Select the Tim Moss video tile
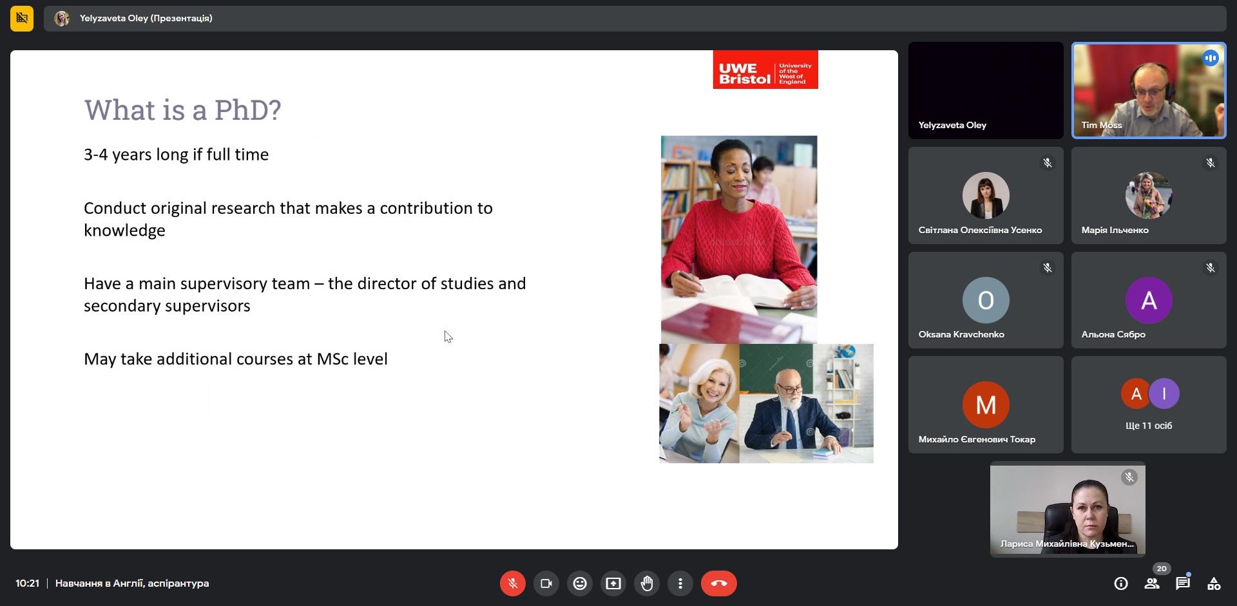The height and width of the screenshot is (606, 1237). tap(1149, 90)
